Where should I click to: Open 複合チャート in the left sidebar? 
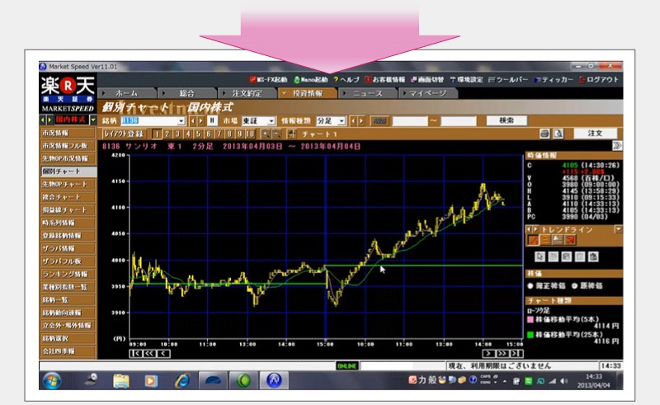coord(68,197)
